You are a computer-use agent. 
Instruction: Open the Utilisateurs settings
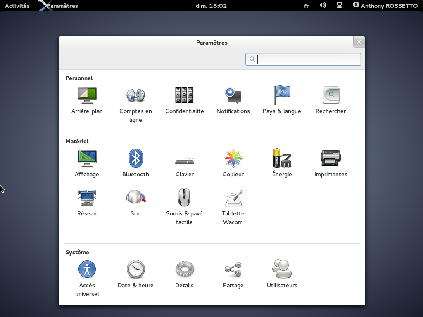(x=282, y=274)
